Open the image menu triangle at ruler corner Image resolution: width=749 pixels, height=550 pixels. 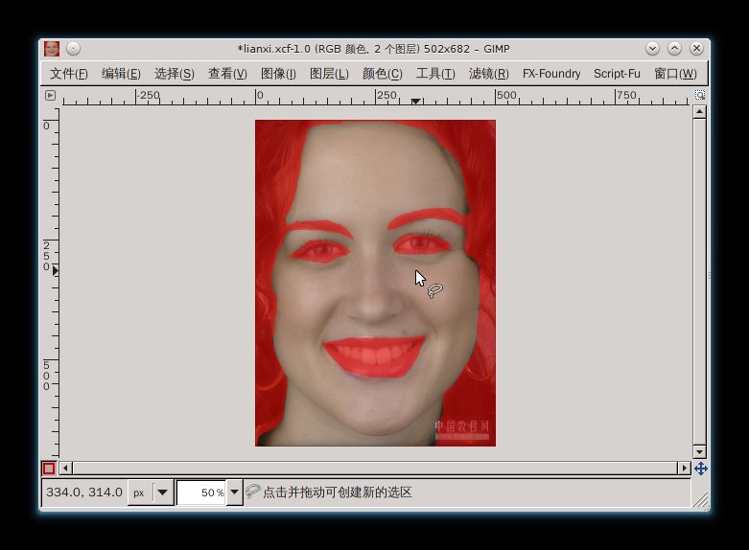tap(50, 95)
